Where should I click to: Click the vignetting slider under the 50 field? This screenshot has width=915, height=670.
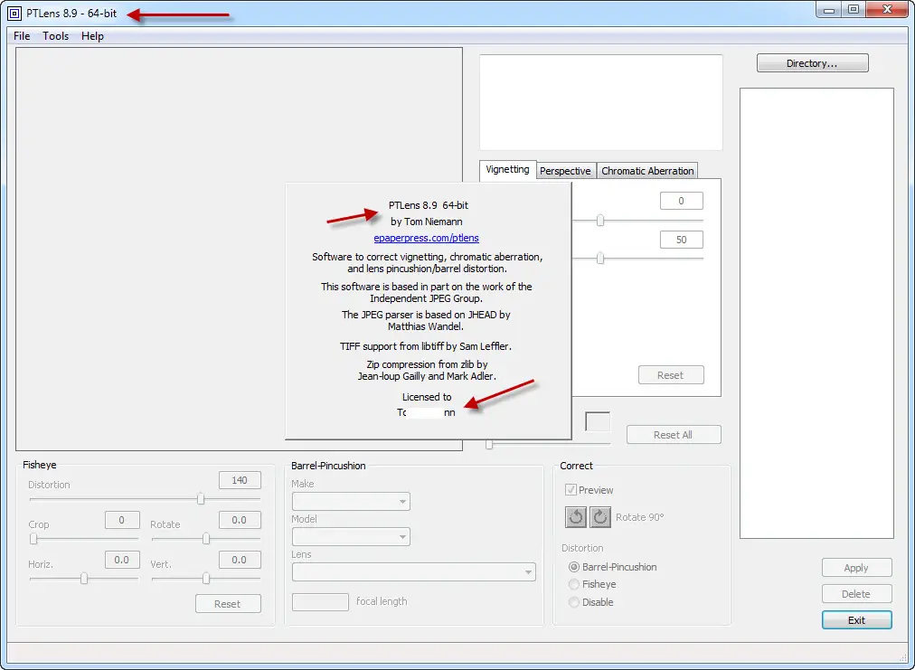pyautogui.click(x=599, y=258)
